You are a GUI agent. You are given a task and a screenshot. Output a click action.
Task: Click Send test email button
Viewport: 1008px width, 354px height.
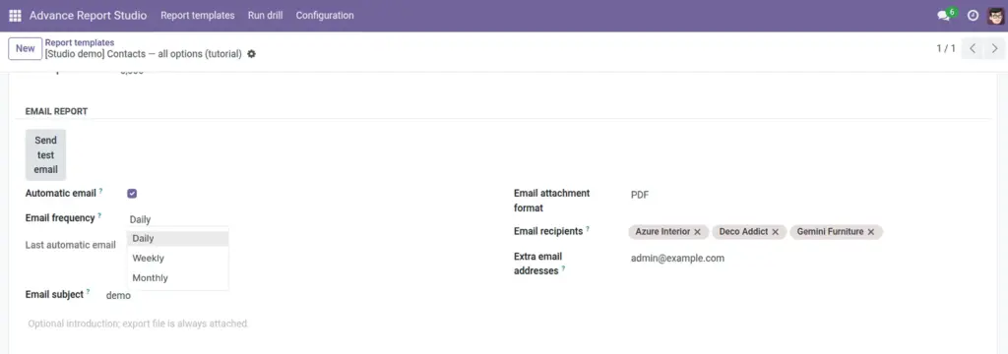click(x=45, y=154)
